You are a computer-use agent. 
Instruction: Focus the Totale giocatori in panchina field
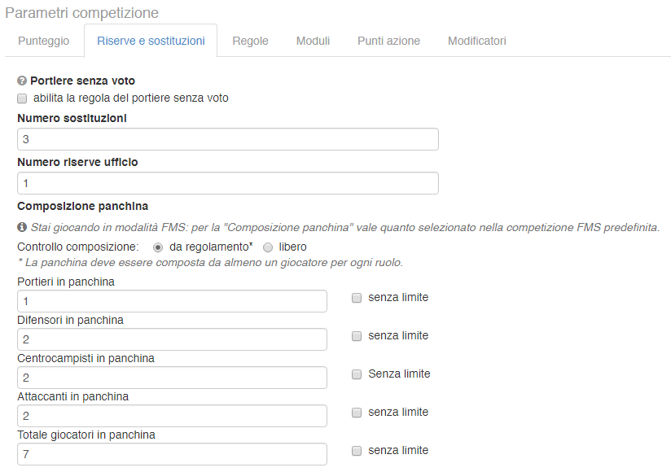tap(172, 454)
